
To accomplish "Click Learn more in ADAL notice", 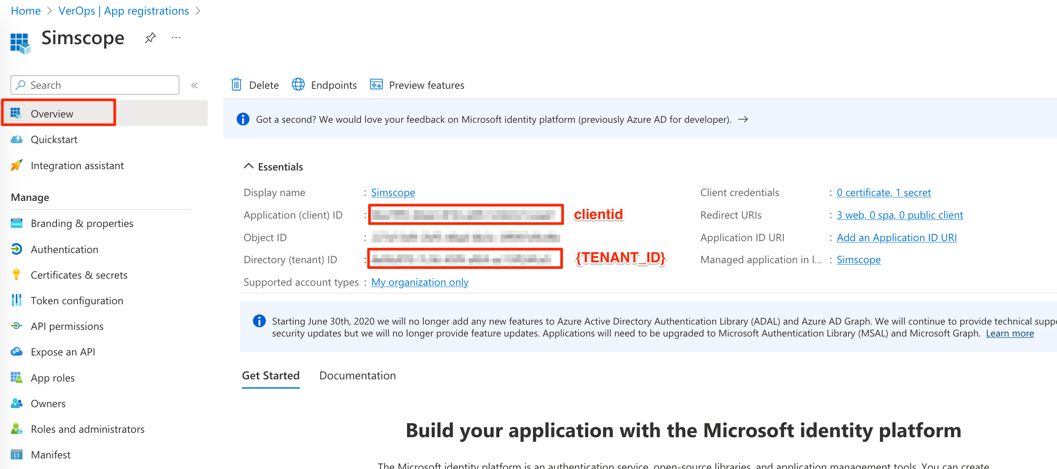I will pos(1010,333).
